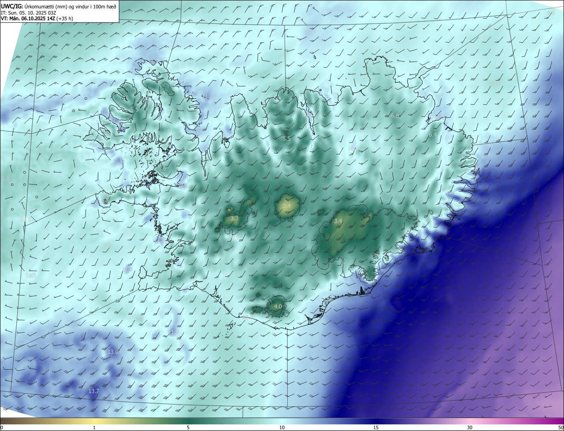Screen dimensions: 564x431
Task: Click the colorbar tick label 50
Action: pos(560,427)
